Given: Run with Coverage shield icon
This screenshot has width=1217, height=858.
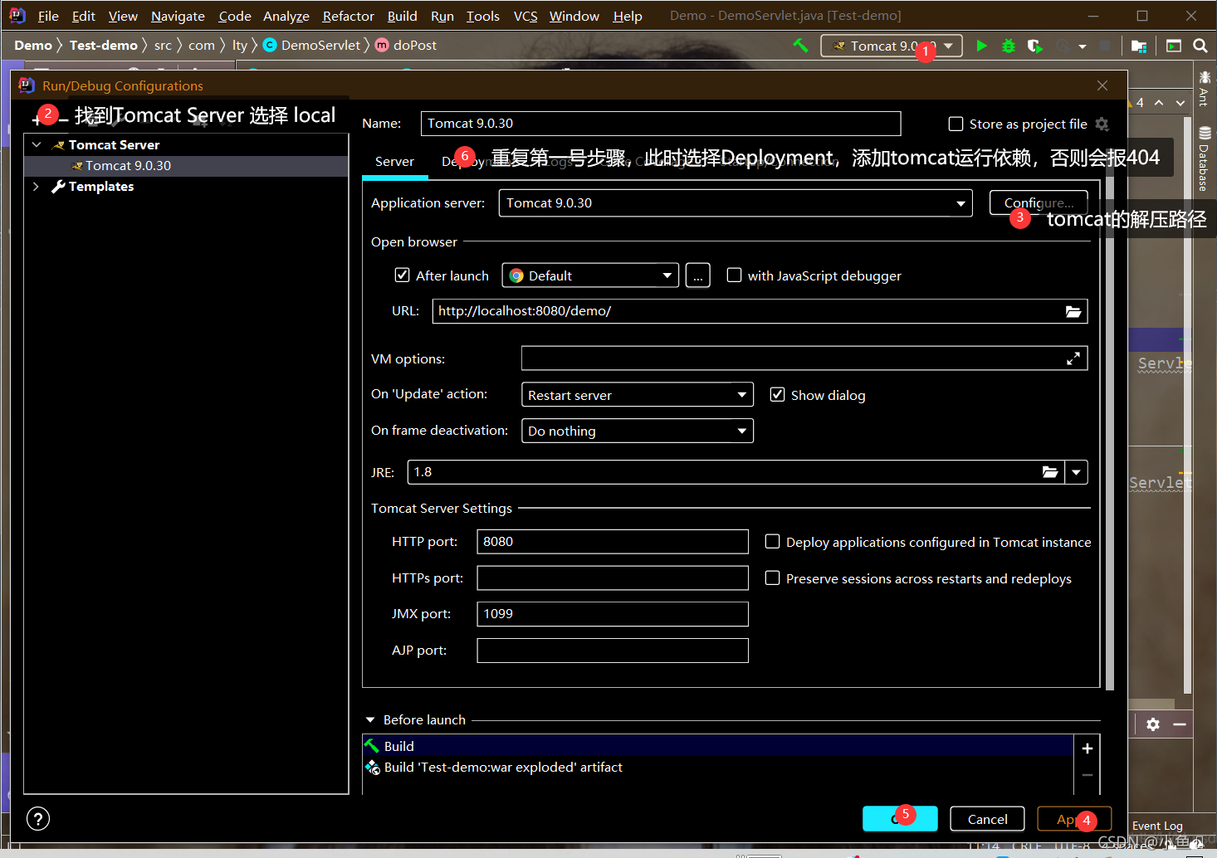Looking at the screenshot, I should pos(1034,46).
